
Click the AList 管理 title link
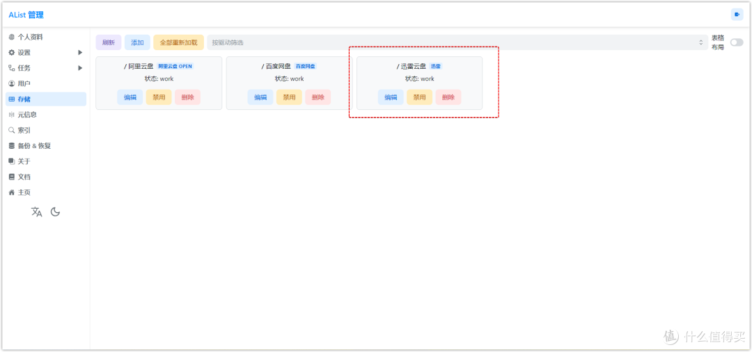tap(26, 15)
